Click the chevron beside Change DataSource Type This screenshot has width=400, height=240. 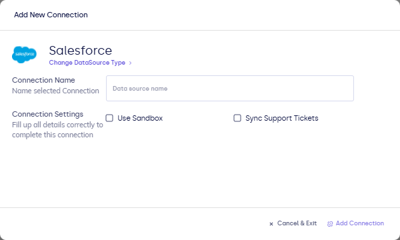131,63
